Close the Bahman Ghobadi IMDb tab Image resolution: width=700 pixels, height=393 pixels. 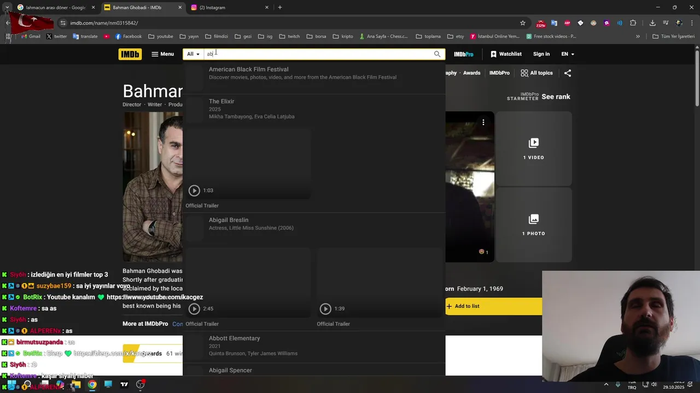180,8
